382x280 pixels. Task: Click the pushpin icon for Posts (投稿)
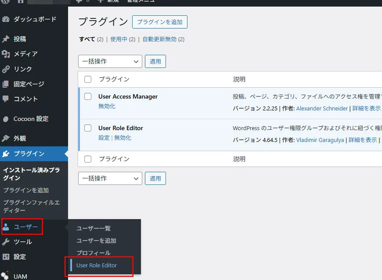pyautogui.click(x=6, y=39)
